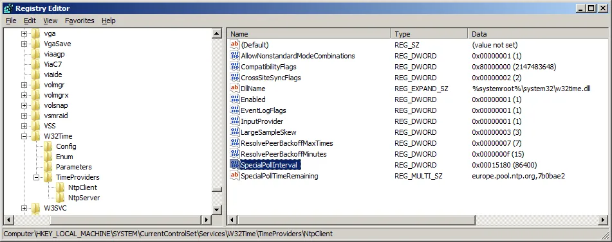Click the Data column header

pyautogui.click(x=538, y=34)
